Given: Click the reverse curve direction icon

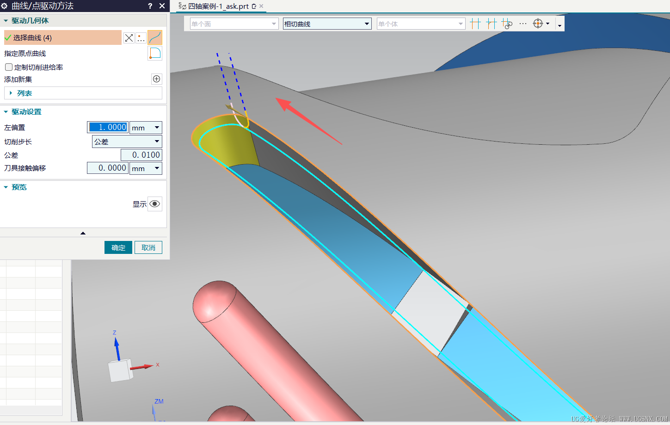Looking at the screenshot, I should click(x=129, y=38).
